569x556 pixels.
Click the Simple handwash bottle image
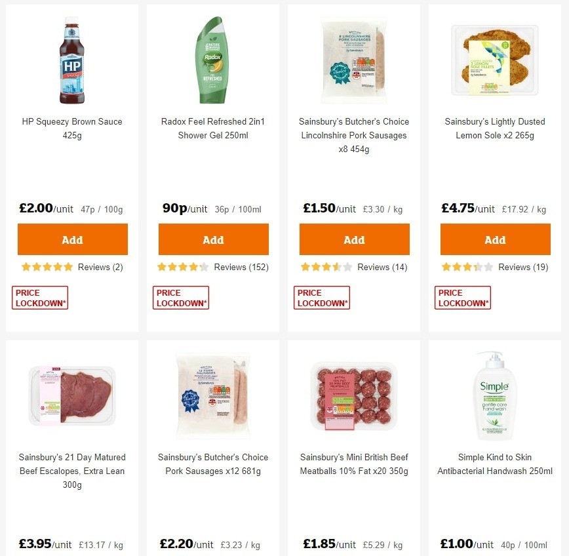point(495,394)
